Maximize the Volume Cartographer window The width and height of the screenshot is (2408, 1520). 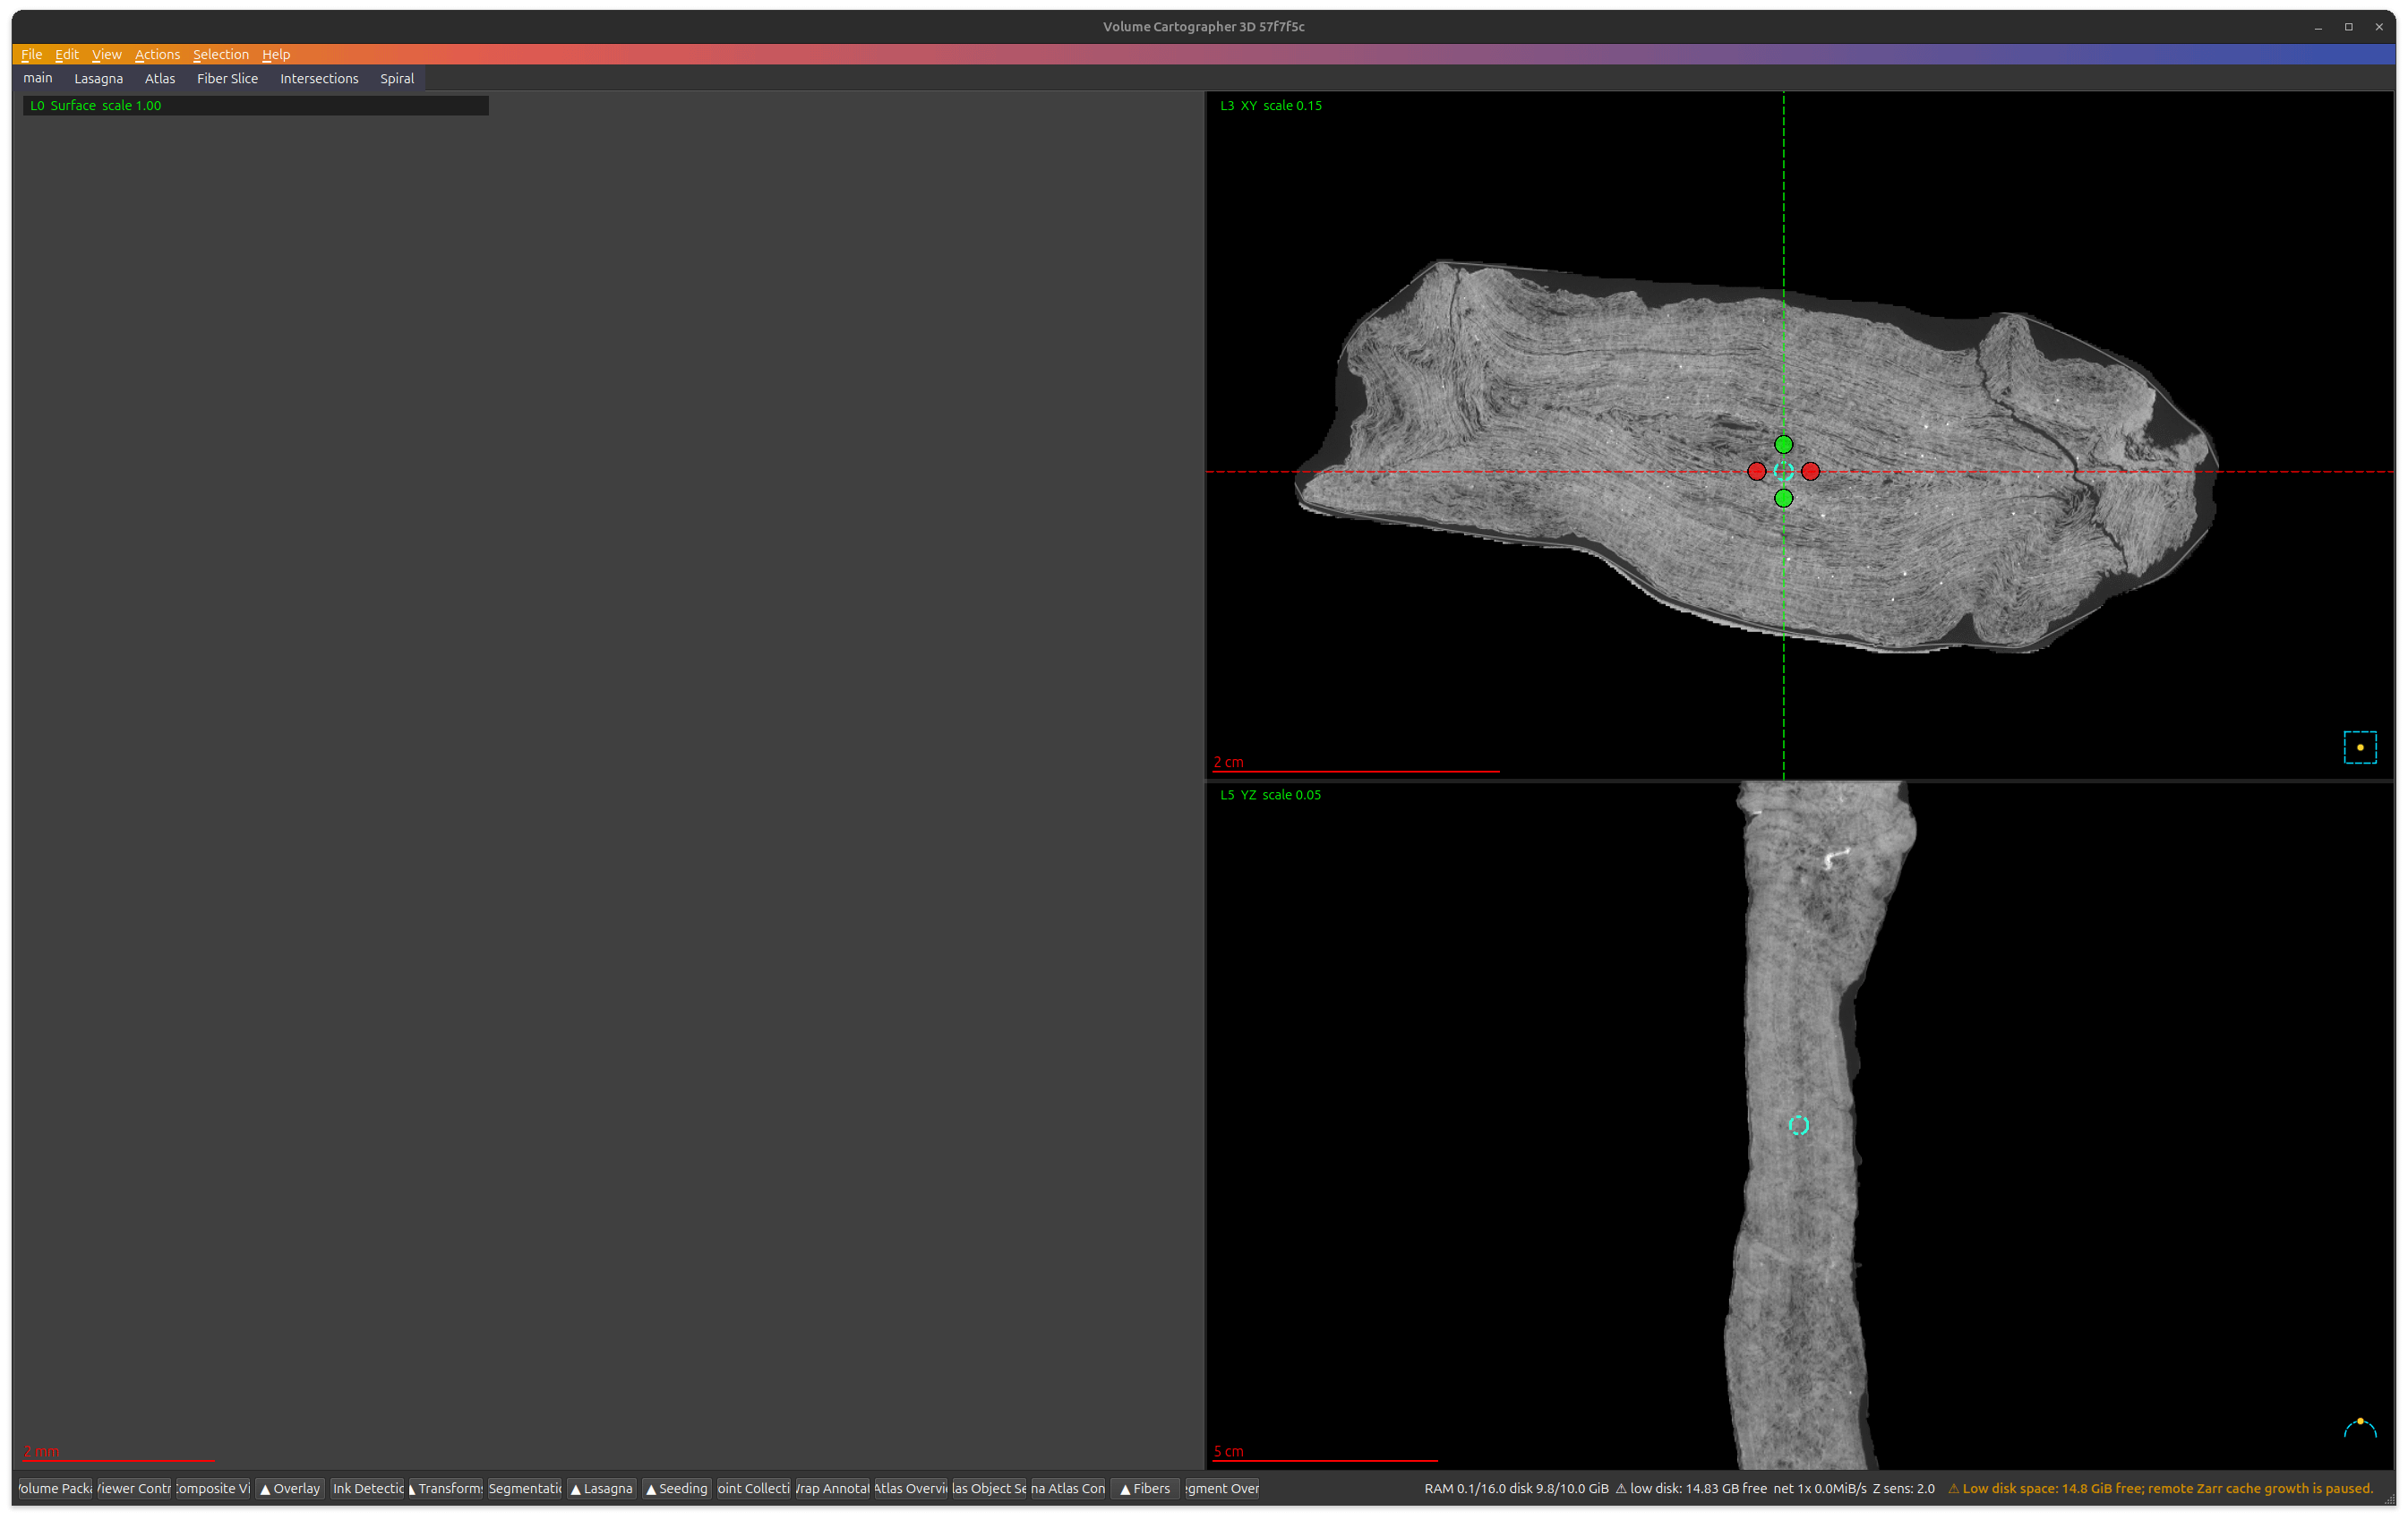click(x=2348, y=27)
